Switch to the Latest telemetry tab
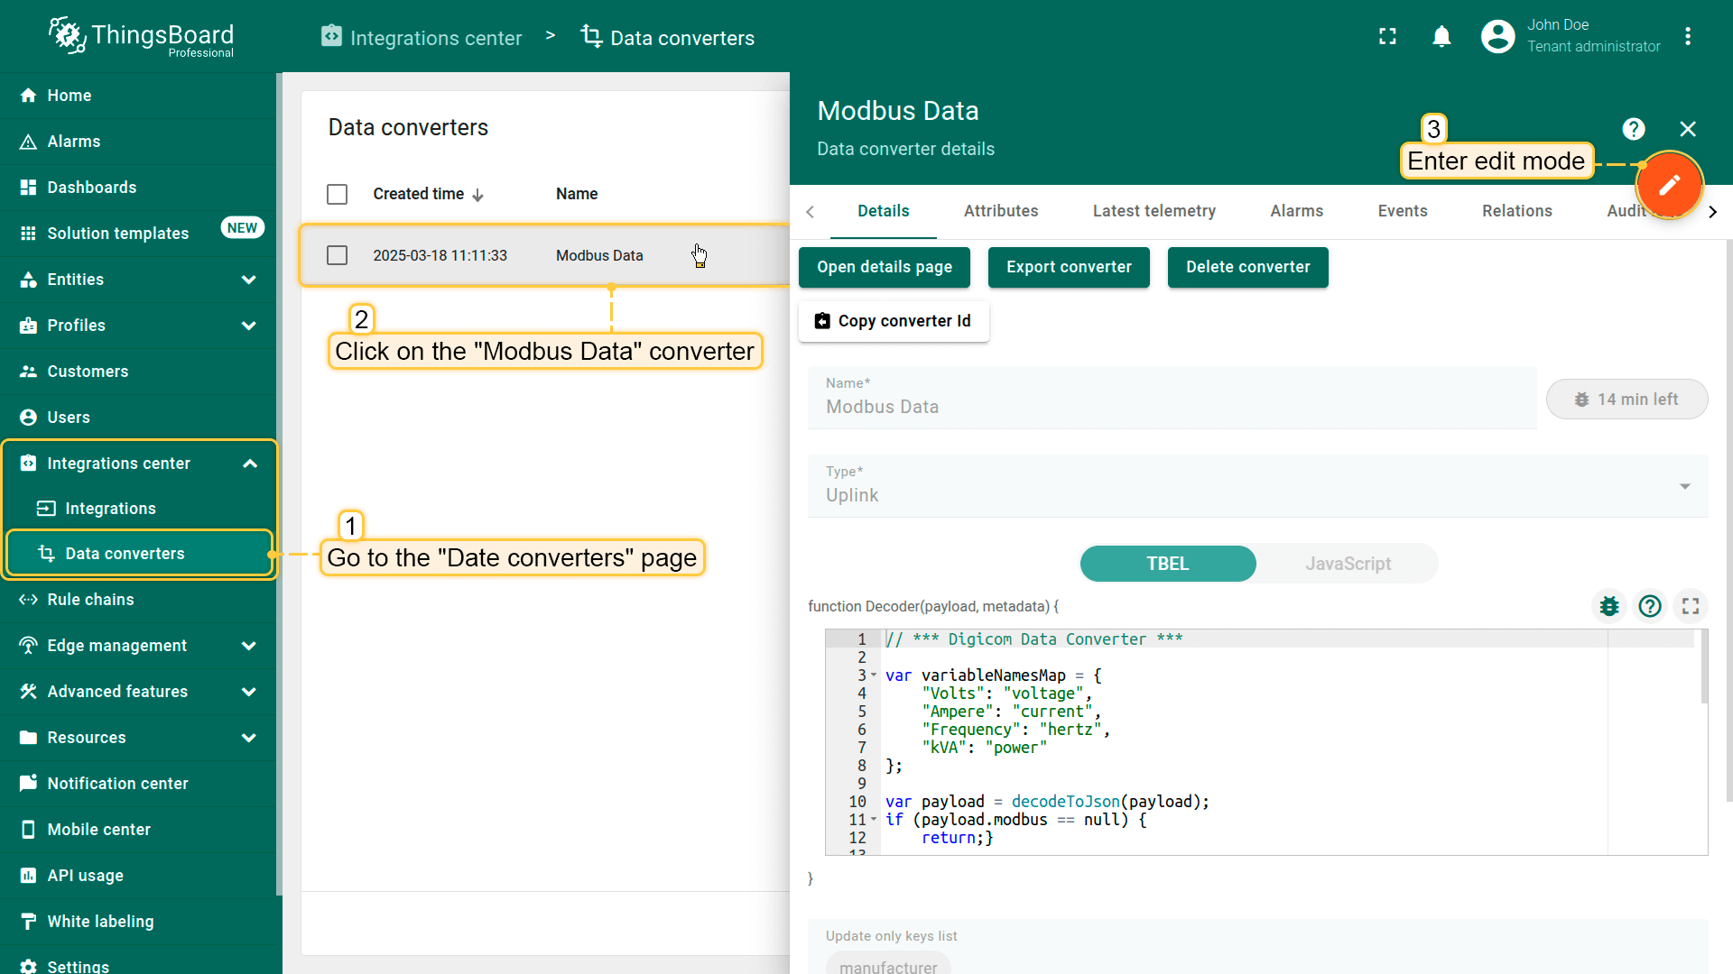Screen dimensions: 1733x974 pos(1154,211)
